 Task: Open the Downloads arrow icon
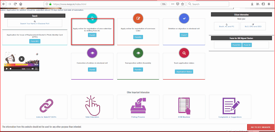pyautogui.click(x=252, y=4)
